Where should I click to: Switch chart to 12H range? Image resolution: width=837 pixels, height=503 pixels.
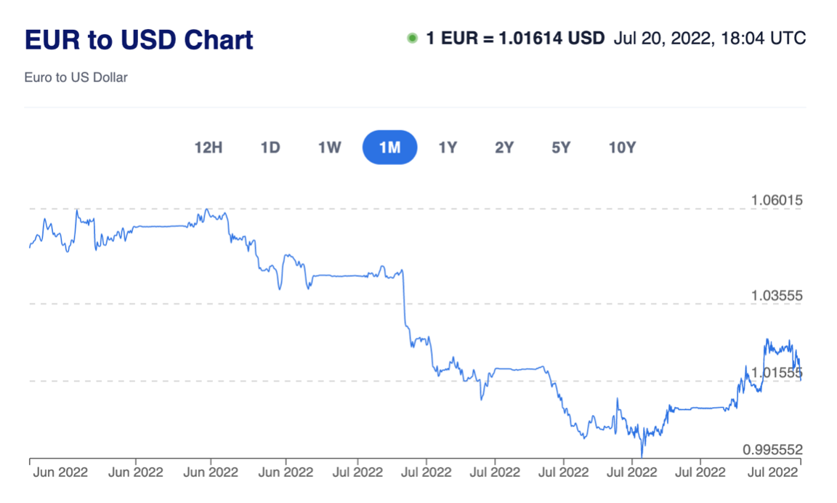[x=209, y=148]
